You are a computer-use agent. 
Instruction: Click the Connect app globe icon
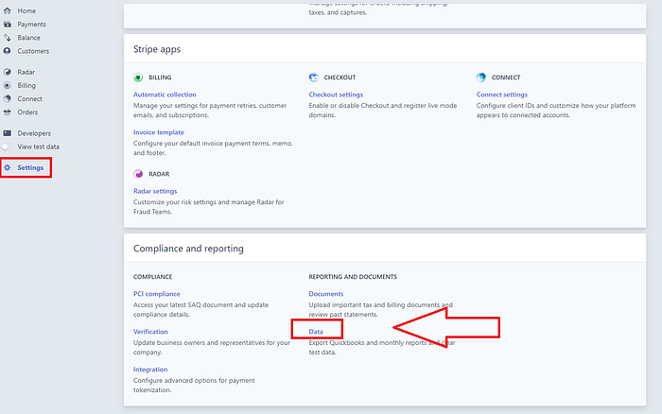click(481, 78)
